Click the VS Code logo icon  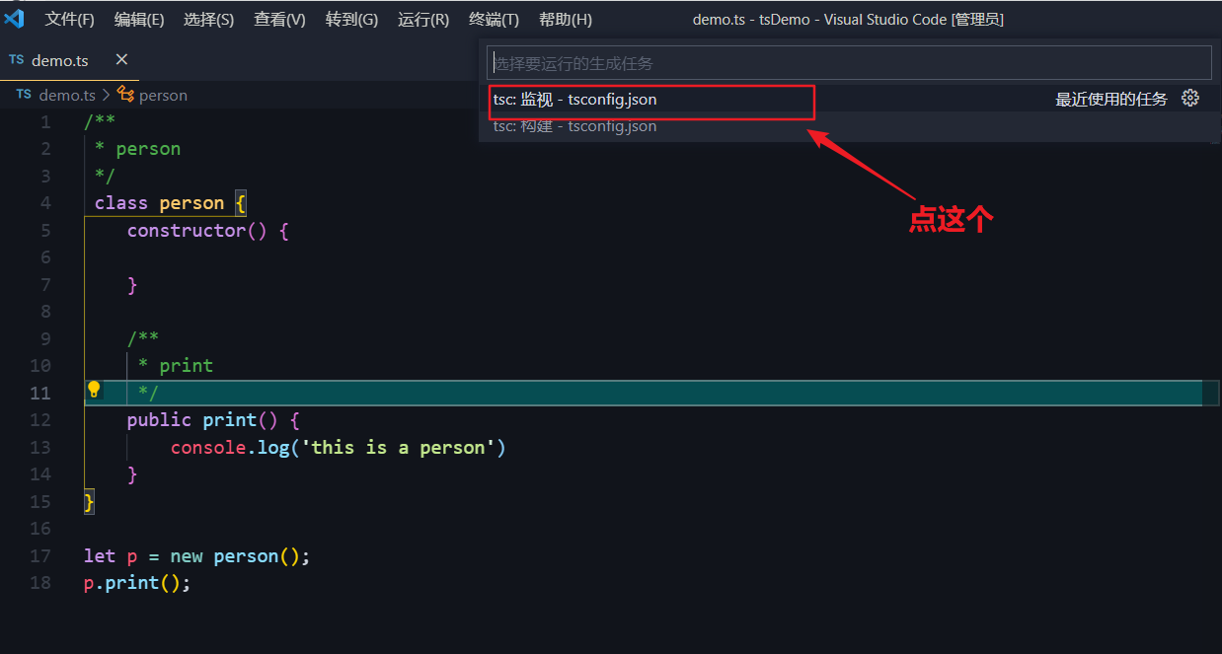(x=15, y=19)
